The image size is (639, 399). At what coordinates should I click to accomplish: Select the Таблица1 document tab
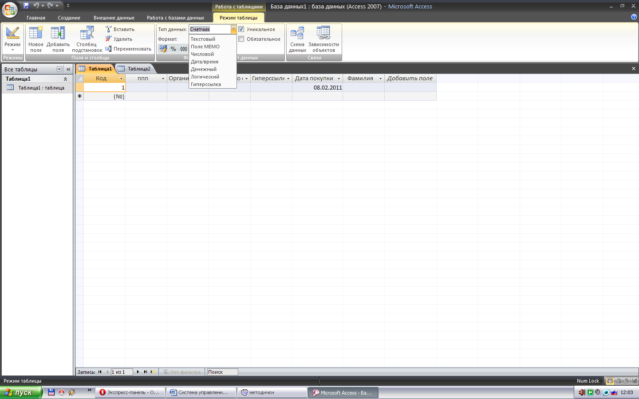(95, 69)
